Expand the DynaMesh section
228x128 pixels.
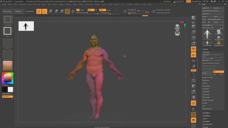point(206,92)
